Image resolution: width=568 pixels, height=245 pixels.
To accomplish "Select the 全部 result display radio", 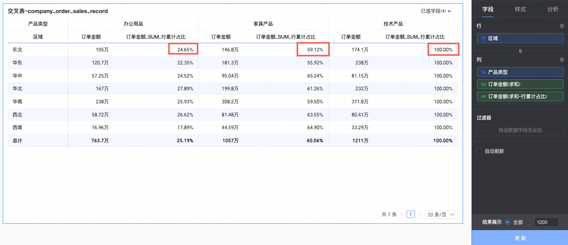I will (x=507, y=222).
